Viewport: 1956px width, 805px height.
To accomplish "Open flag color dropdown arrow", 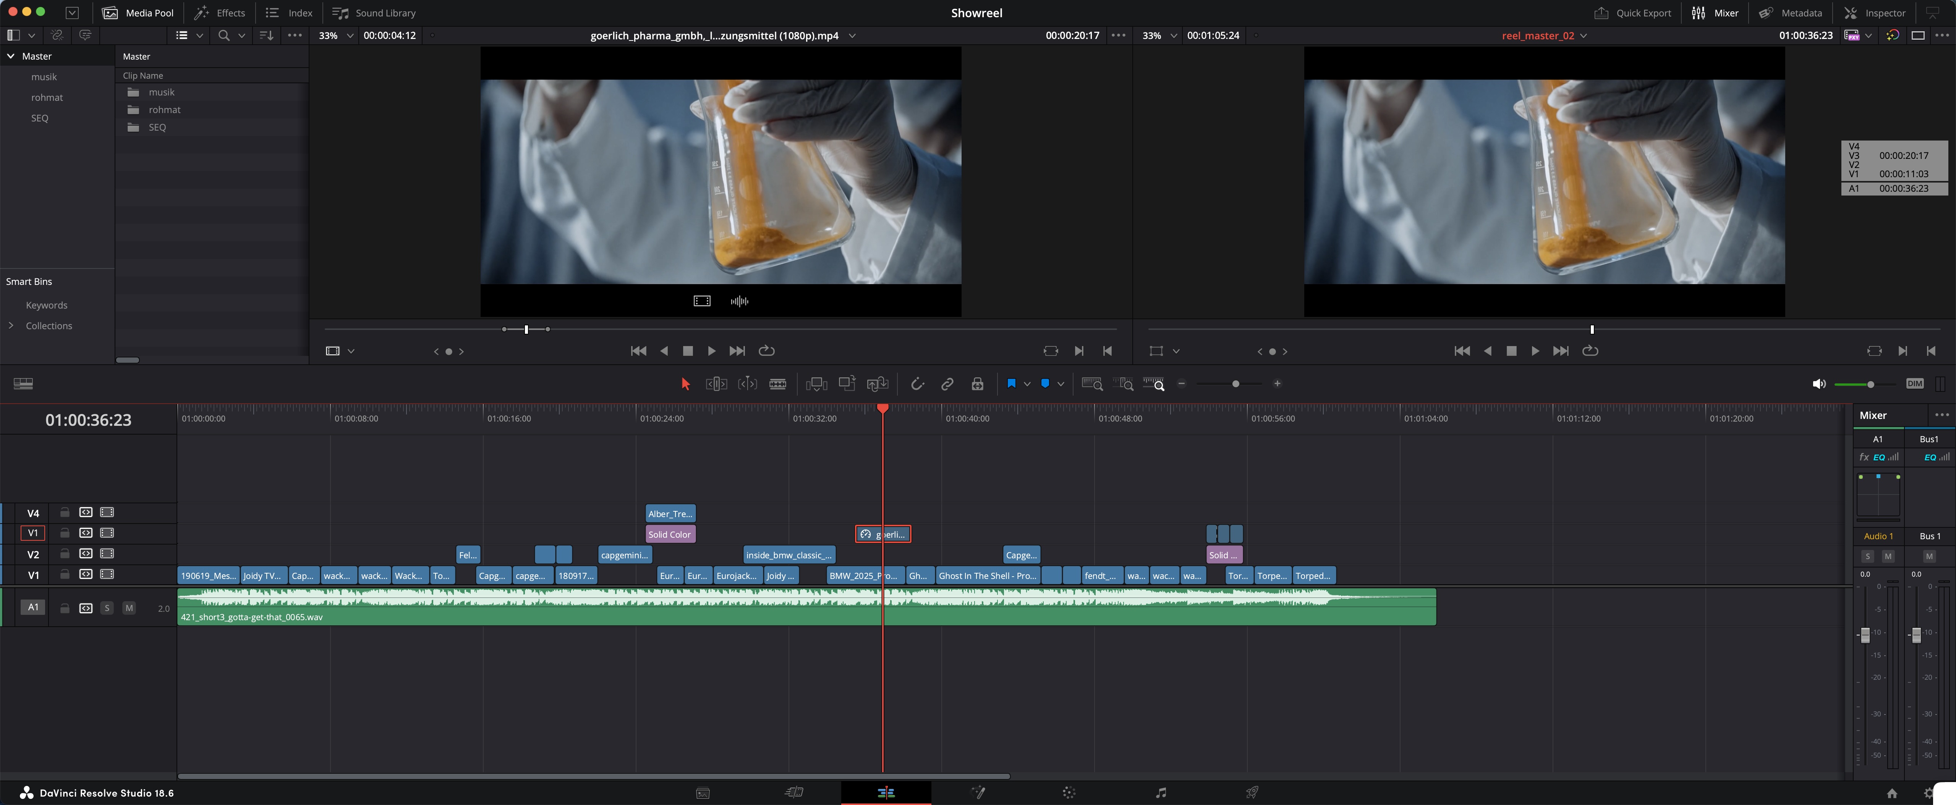I will point(1027,384).
